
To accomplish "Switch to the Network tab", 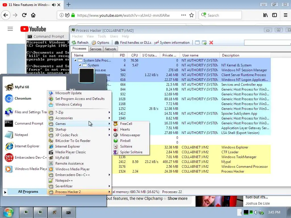I will pos(110,49).
